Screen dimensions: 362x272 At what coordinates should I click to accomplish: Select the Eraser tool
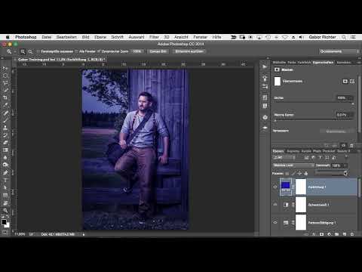point(5,143)
